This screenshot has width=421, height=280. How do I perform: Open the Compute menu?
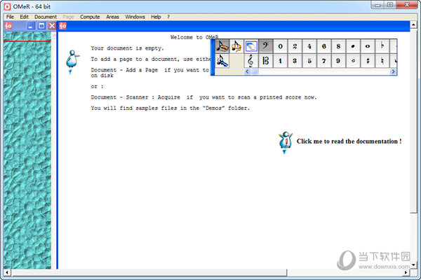point(90,17)
